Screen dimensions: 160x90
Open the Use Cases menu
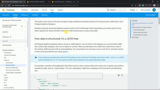tap(35, 10)
